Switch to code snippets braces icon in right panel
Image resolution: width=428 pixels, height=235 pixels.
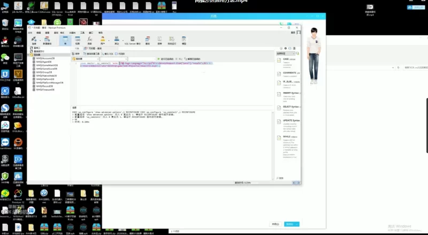(x=290, y=48)
